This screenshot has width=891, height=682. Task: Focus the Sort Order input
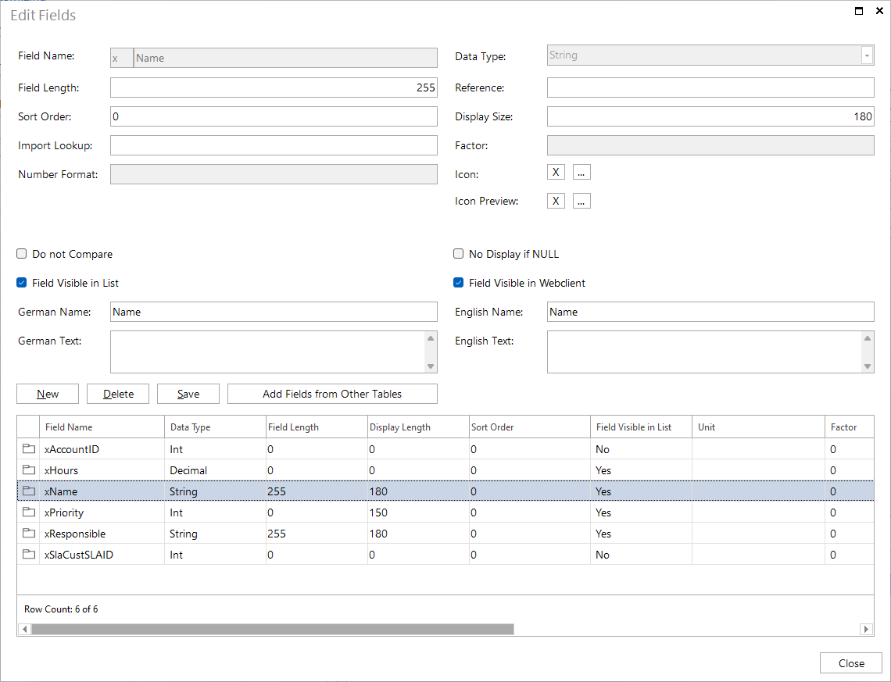(x=274, y=116)
